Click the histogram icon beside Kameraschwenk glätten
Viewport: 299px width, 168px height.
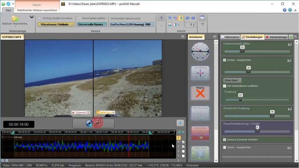click(289, 44)
